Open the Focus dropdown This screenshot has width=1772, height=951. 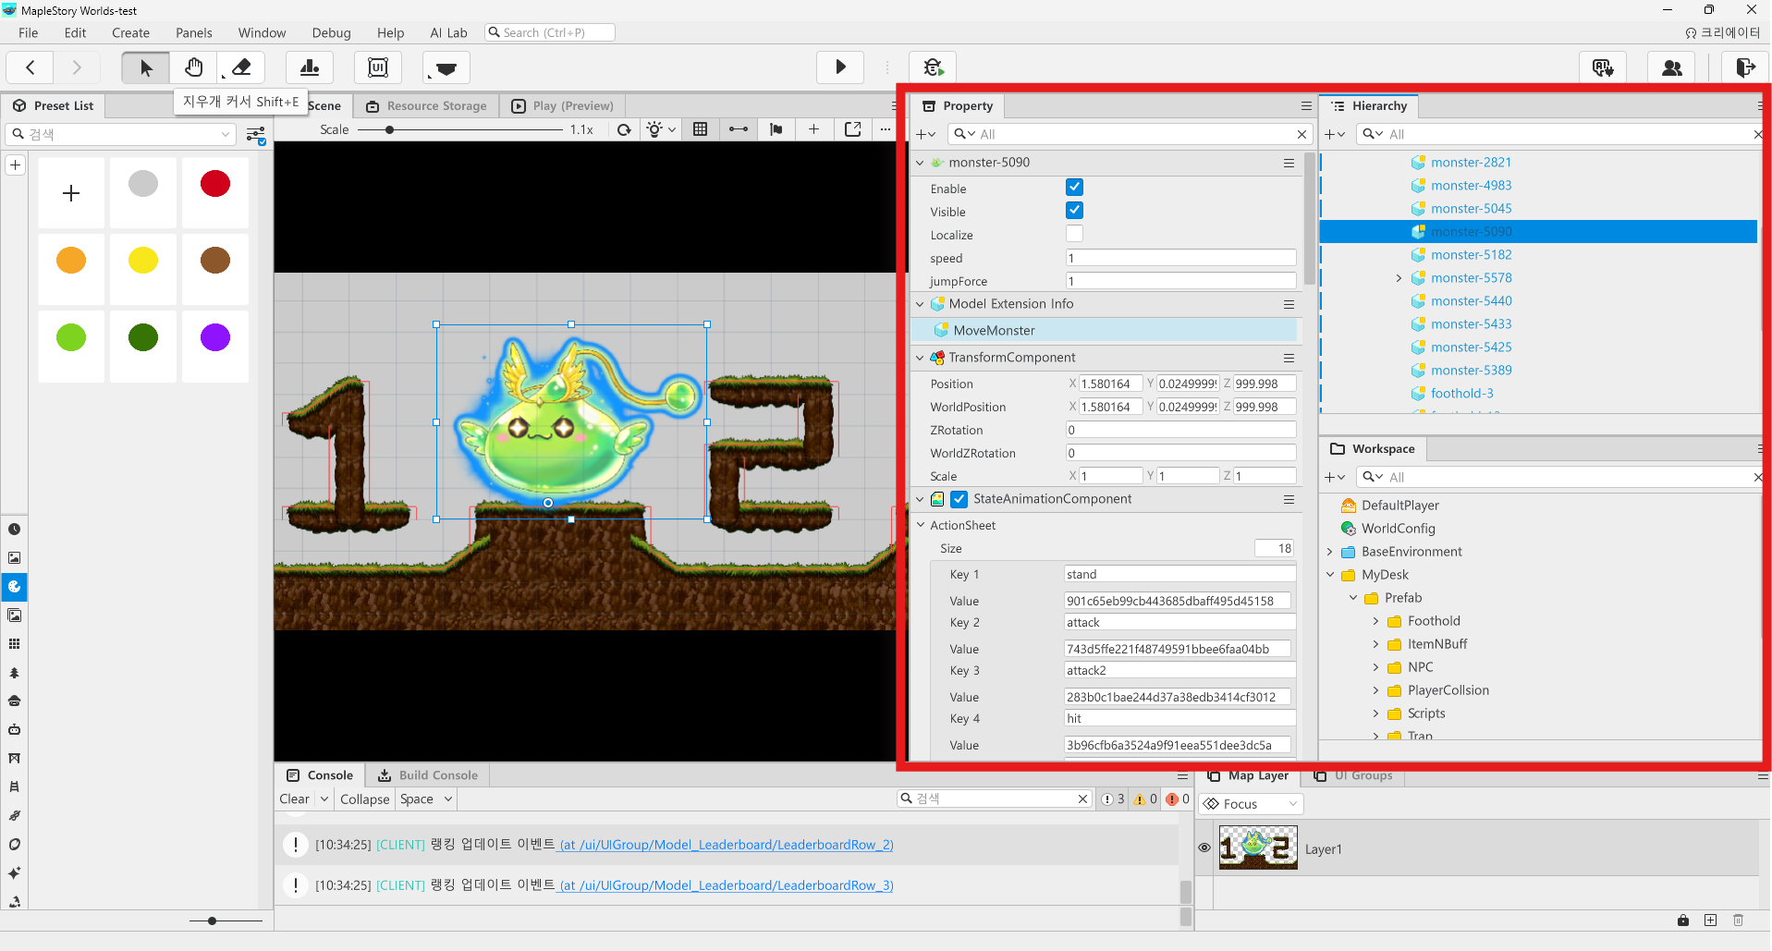1251,804
